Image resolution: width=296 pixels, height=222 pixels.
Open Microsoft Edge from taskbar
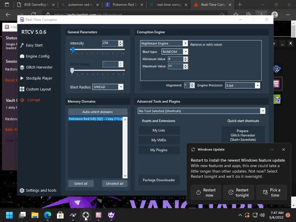(48, 215)
